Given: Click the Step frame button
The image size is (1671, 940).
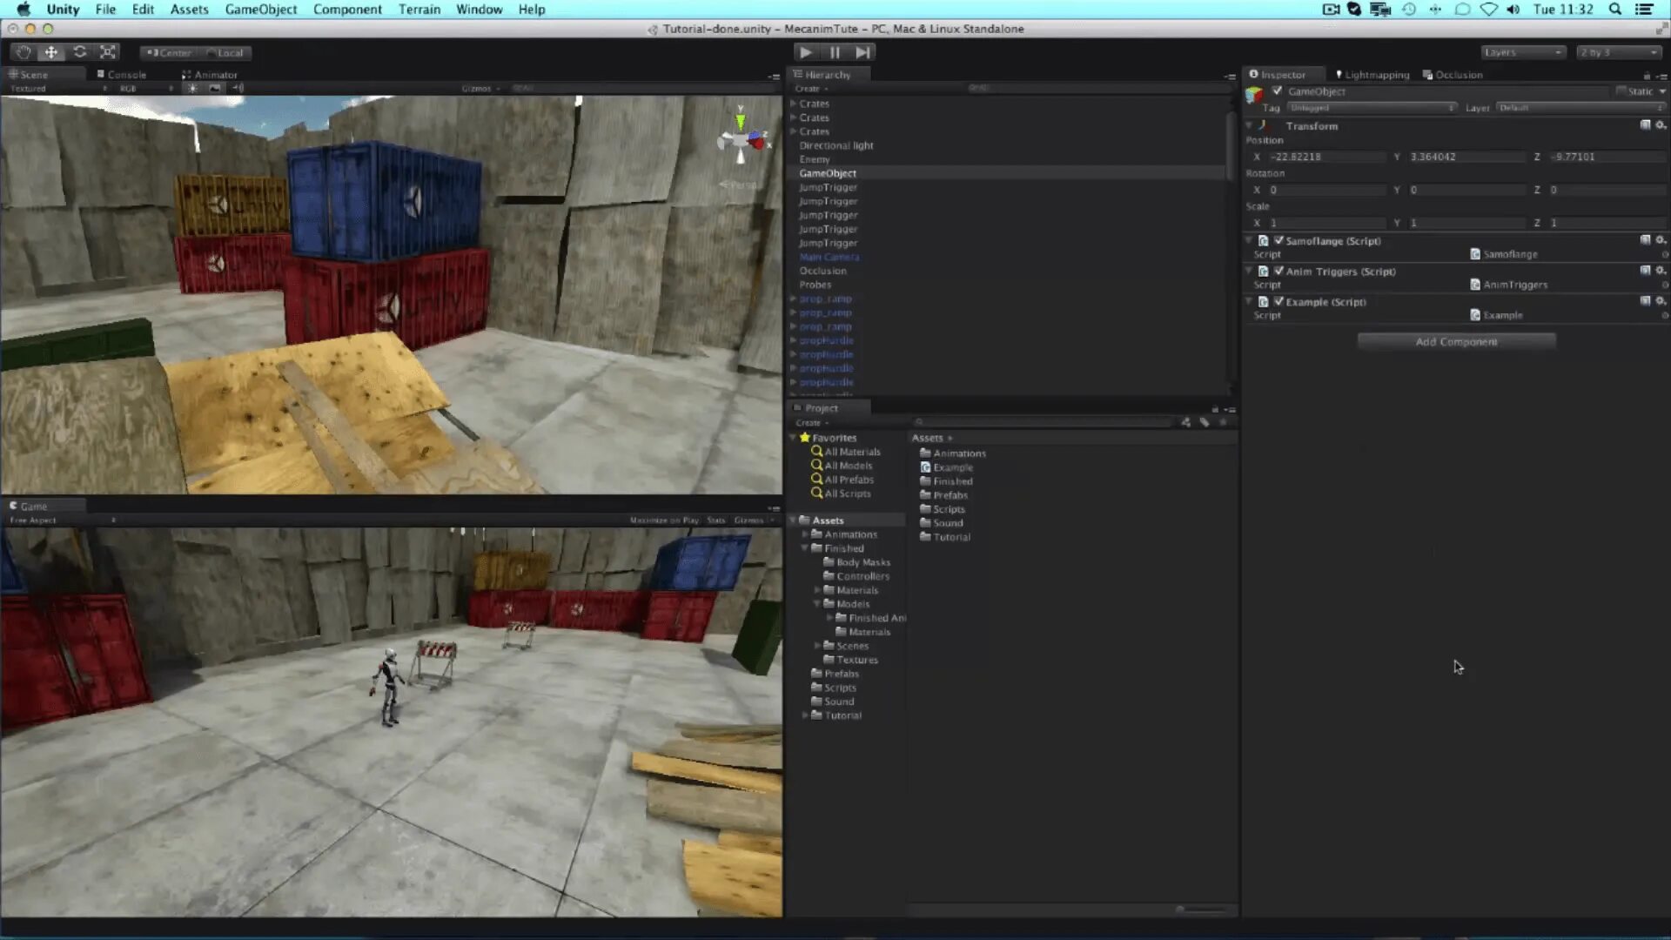Looking at the screenshot, I should coord(862,52).
